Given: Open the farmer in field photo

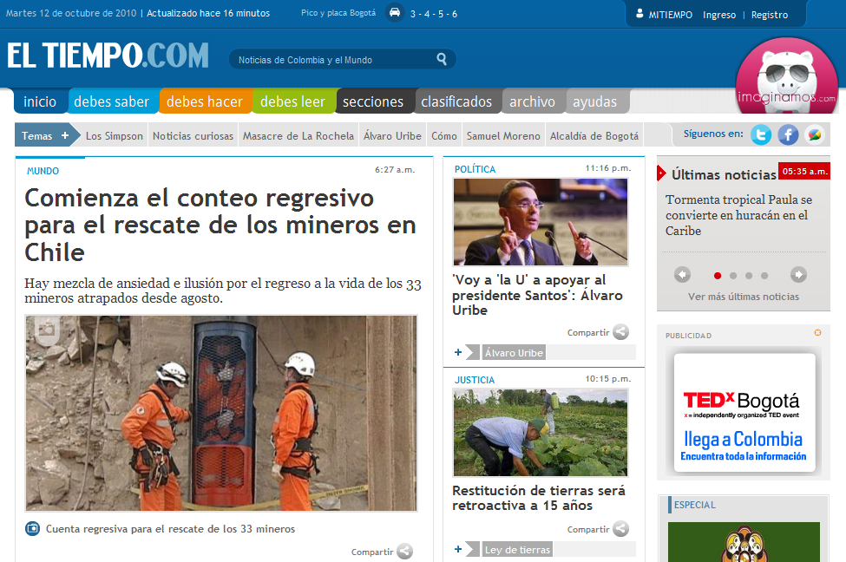Looking at the screenshot, I should (x=541, y=433).
